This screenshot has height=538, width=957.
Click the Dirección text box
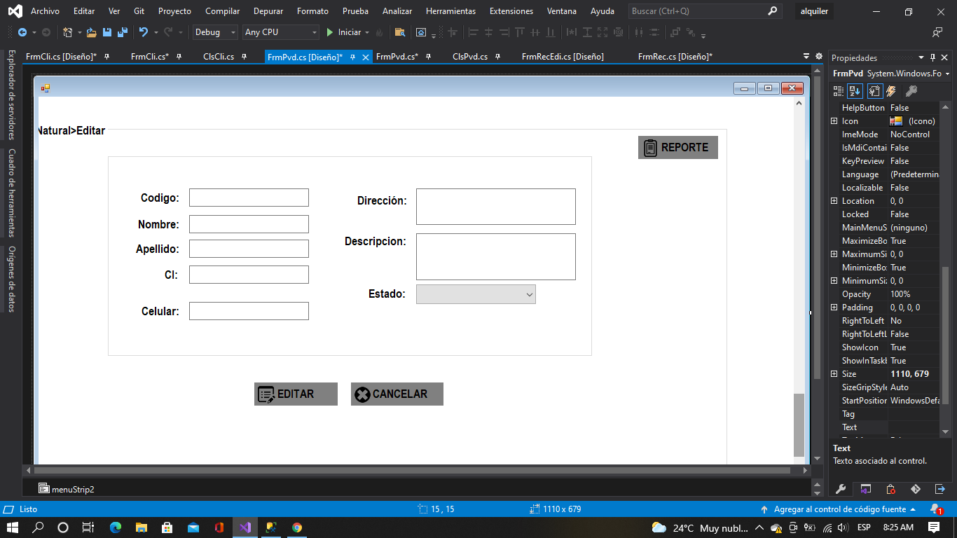tap(496, 207)
